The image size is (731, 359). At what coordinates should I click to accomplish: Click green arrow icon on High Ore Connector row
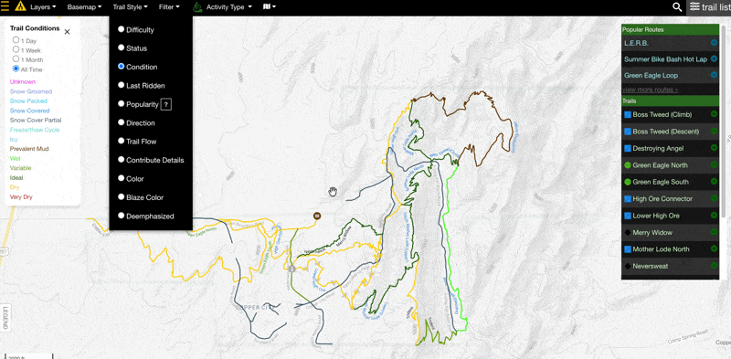pos(714,198)
